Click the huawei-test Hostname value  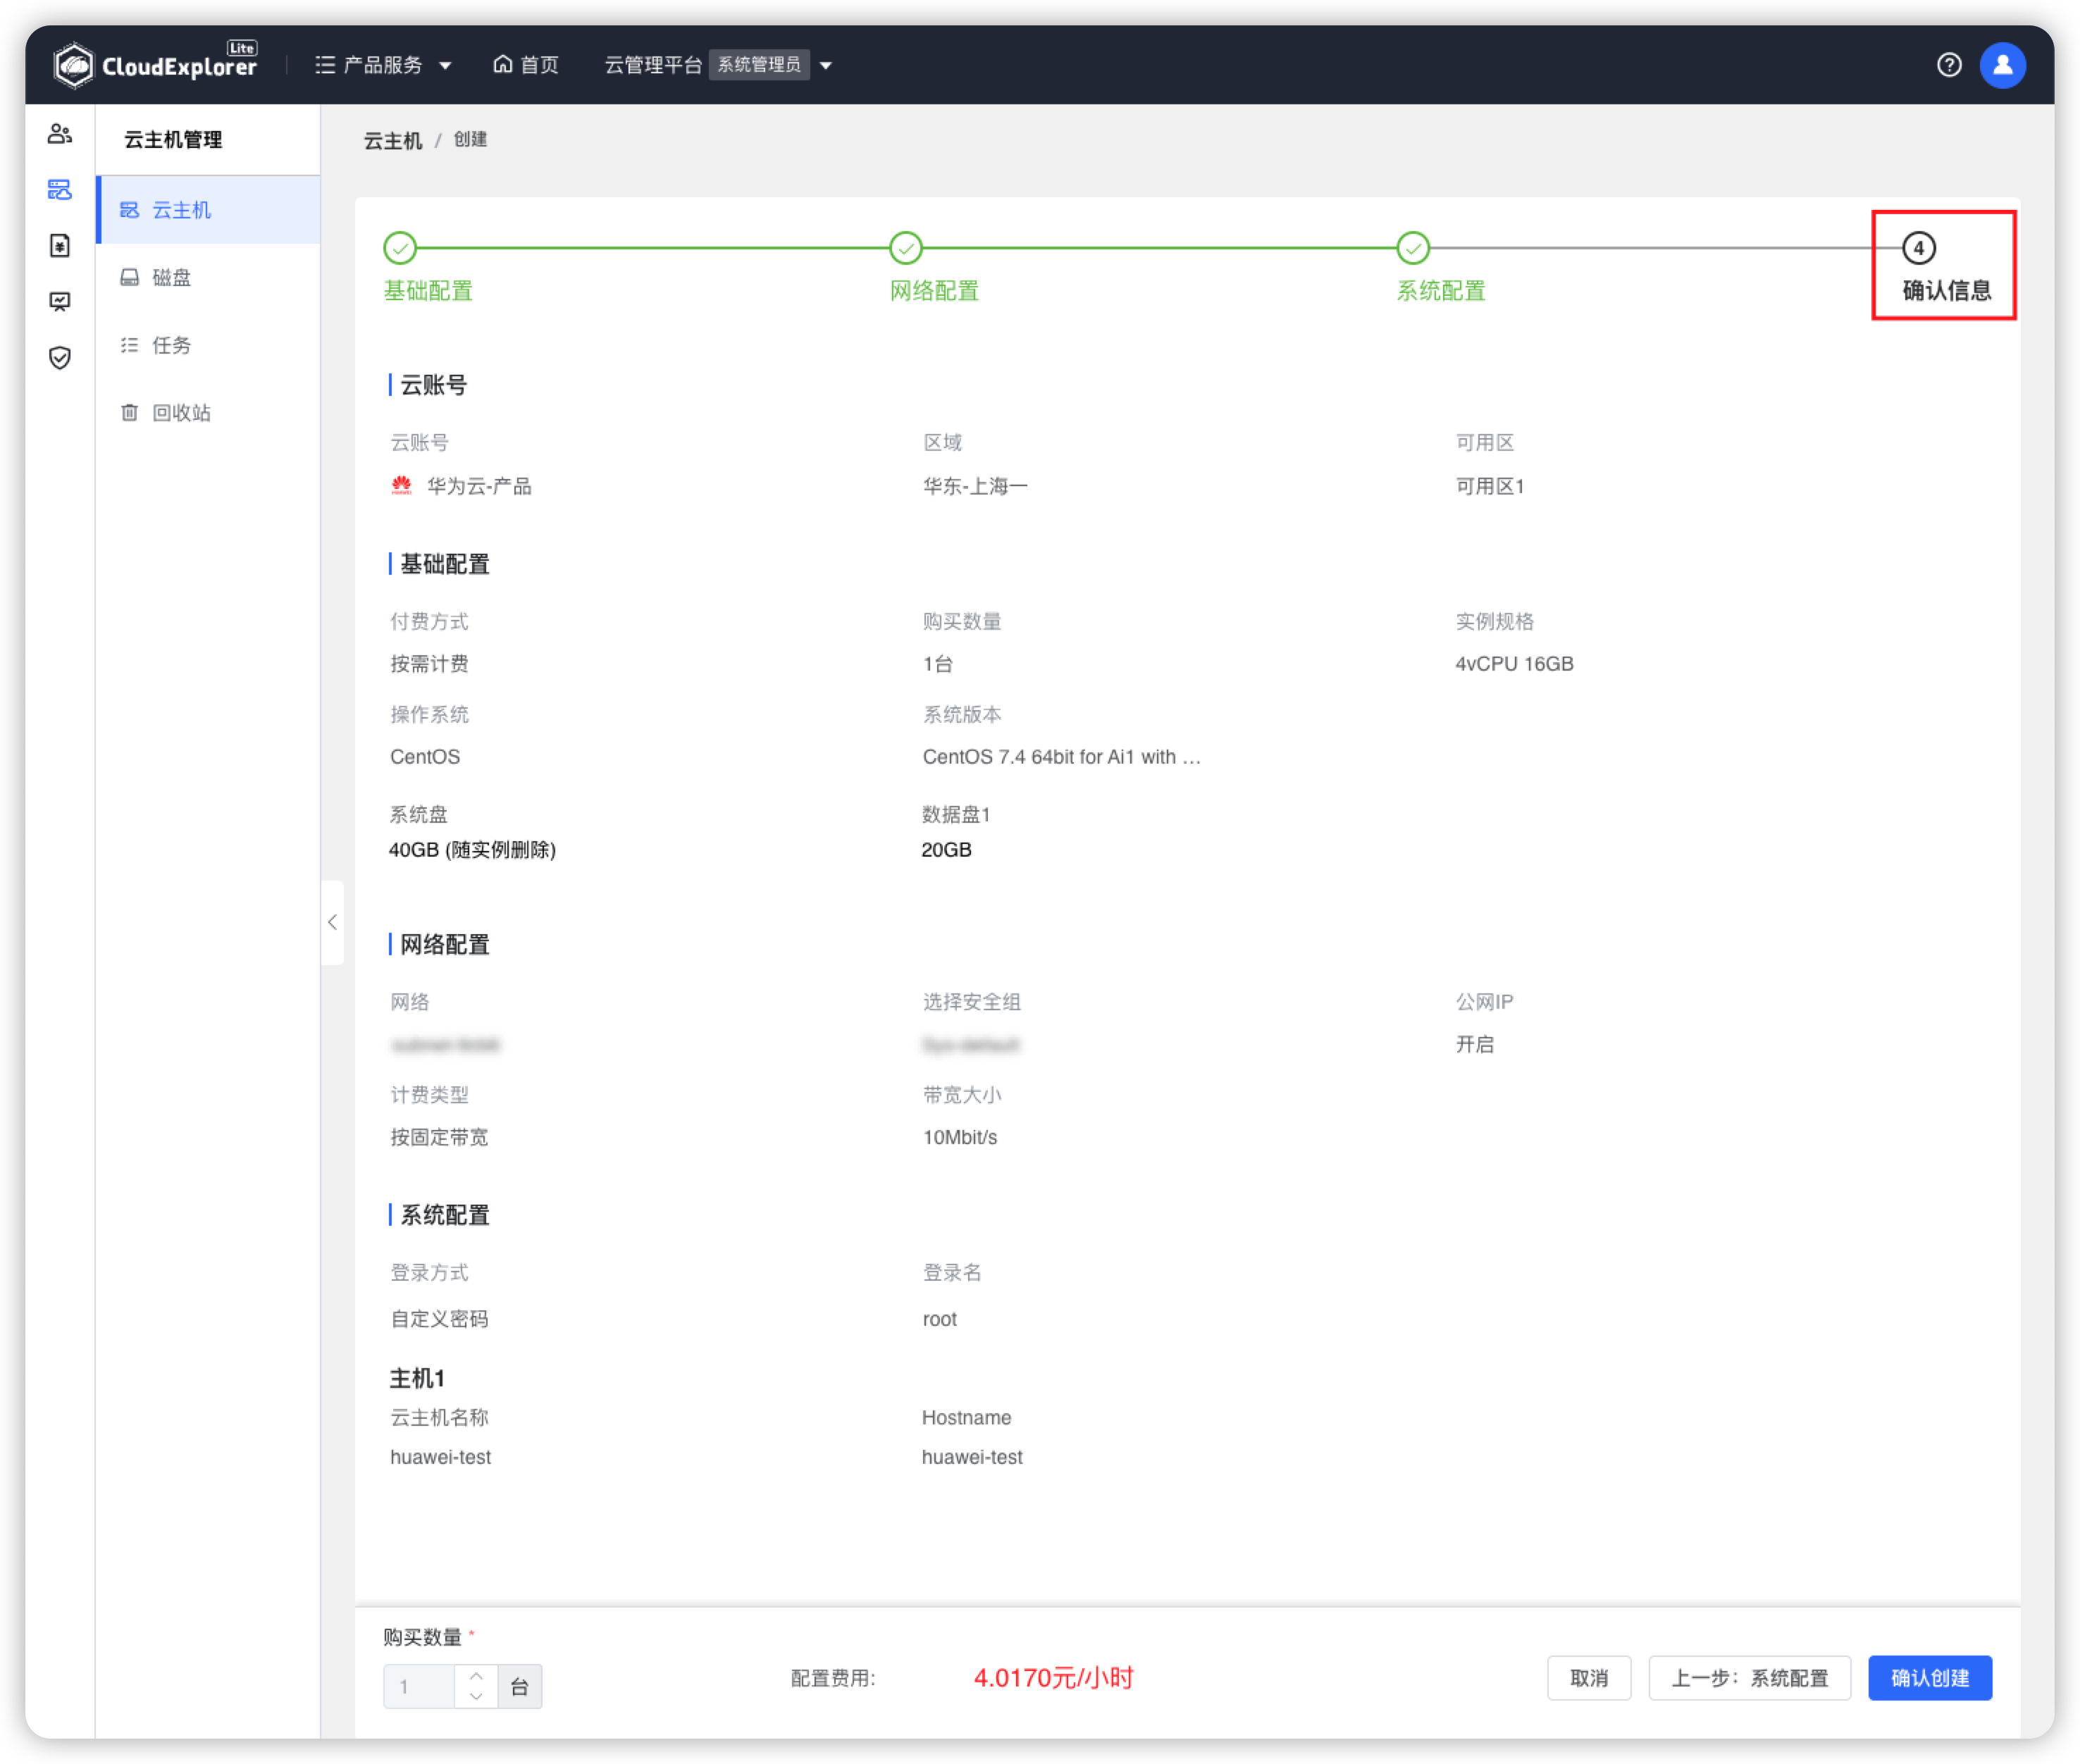[972, 1457]
